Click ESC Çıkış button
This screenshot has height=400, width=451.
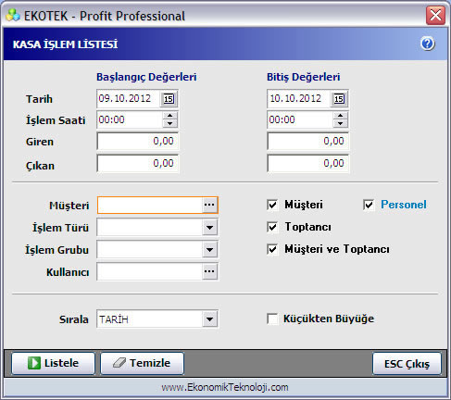click(x=407, y=364)
